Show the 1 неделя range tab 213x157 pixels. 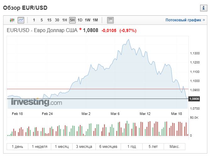click(x=40, y=147)
